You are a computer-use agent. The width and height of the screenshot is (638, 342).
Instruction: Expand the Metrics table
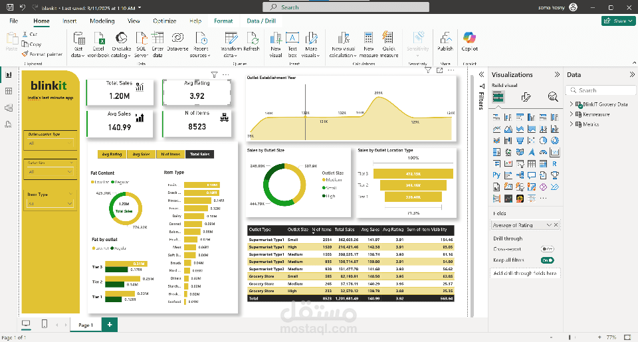572,124
